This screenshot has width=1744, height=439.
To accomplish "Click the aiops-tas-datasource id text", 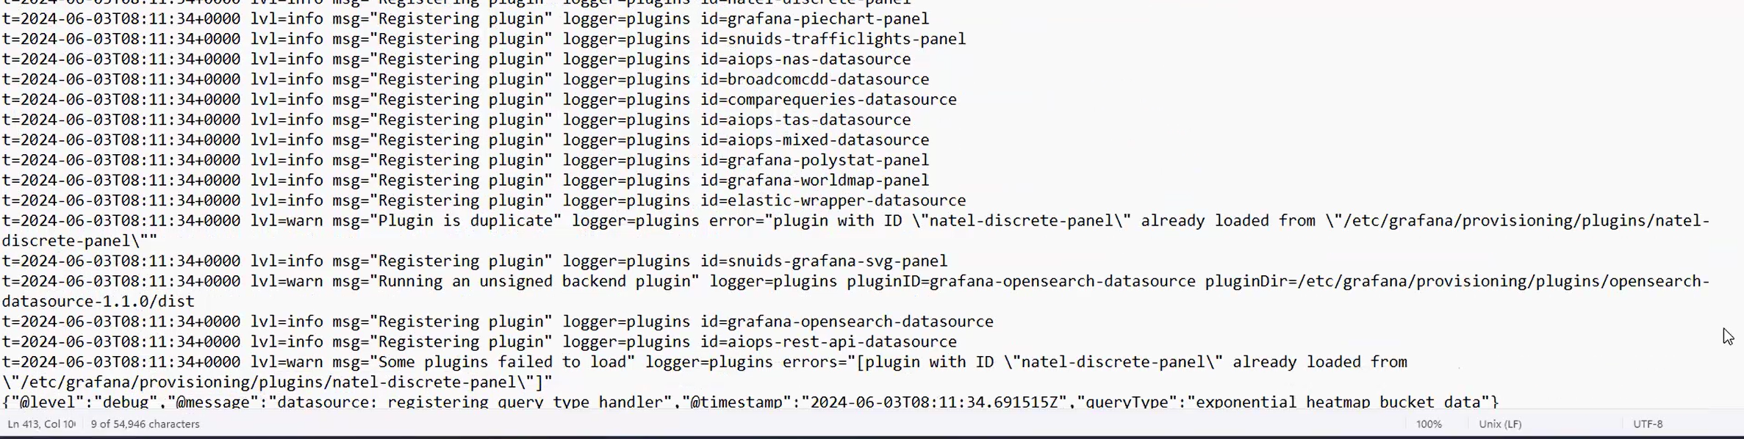I will point(818,120).
